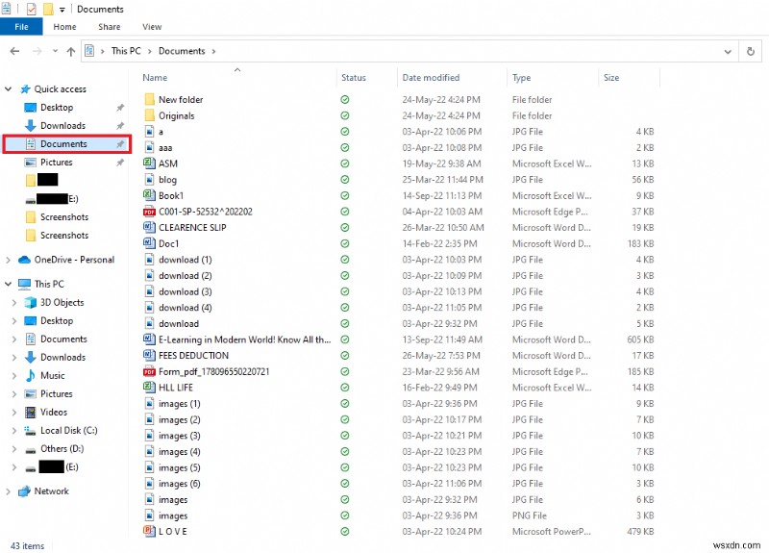Screen dimensions: 769x553
Task: Click the sync status icon for Originals
Action: pyautogui.click(x=345, y=115)
